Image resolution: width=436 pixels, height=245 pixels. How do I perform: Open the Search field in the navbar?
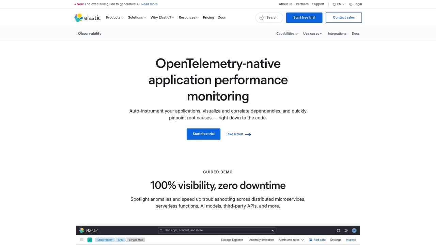(x=269, y=17)
